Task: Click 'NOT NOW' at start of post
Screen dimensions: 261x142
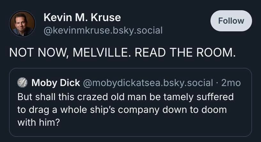Action: pyautogui.click(x=39, y=52)
